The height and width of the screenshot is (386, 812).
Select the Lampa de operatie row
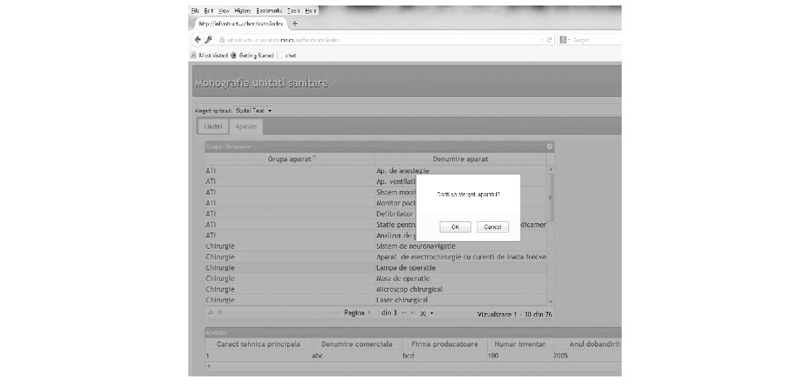coord(376,268)
